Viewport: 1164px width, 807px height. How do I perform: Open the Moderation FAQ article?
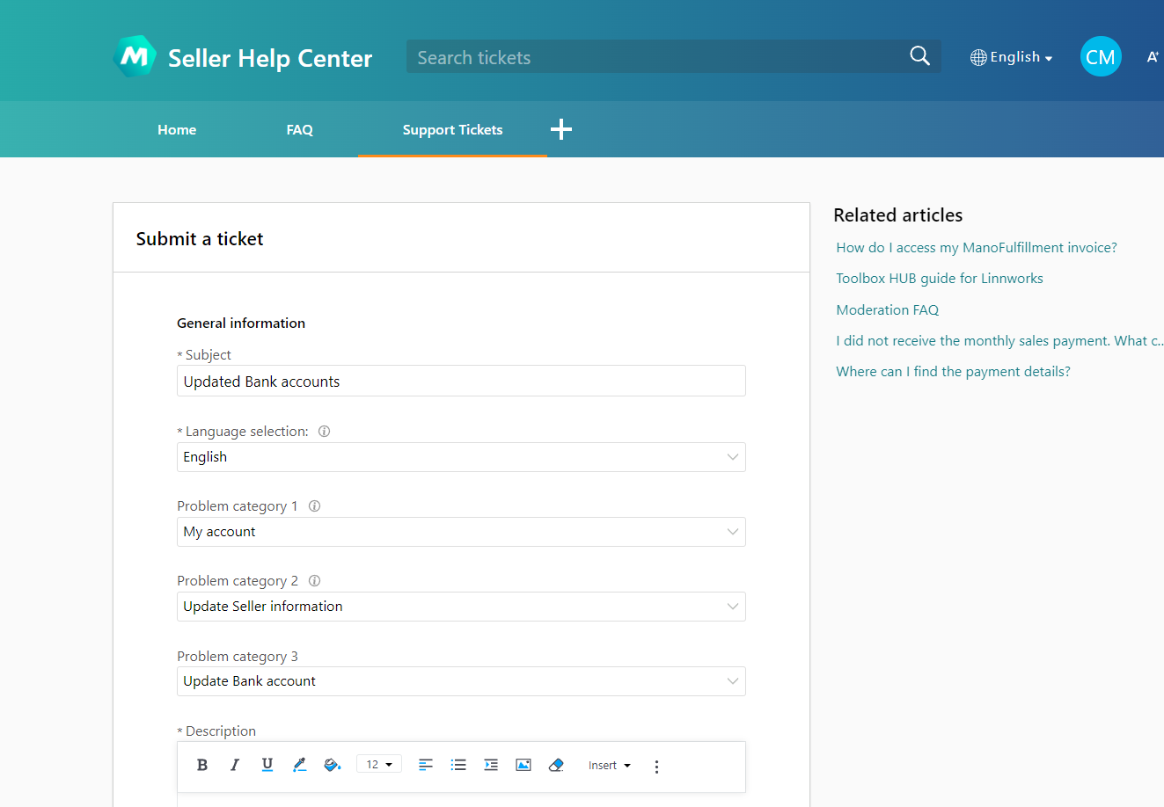[x=888, y=309]
